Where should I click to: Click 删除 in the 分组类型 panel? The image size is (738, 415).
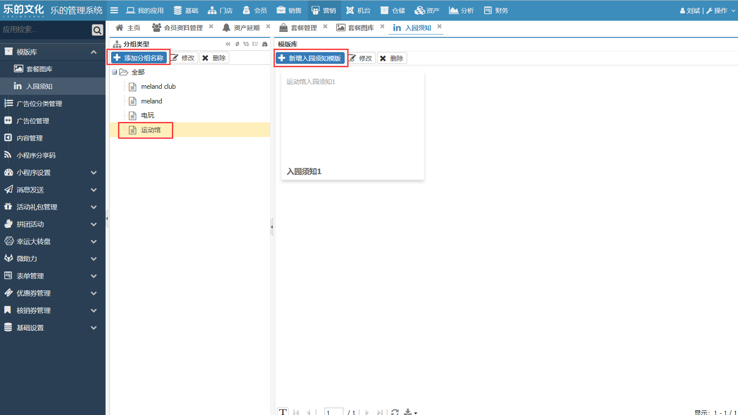coord(214,58)
